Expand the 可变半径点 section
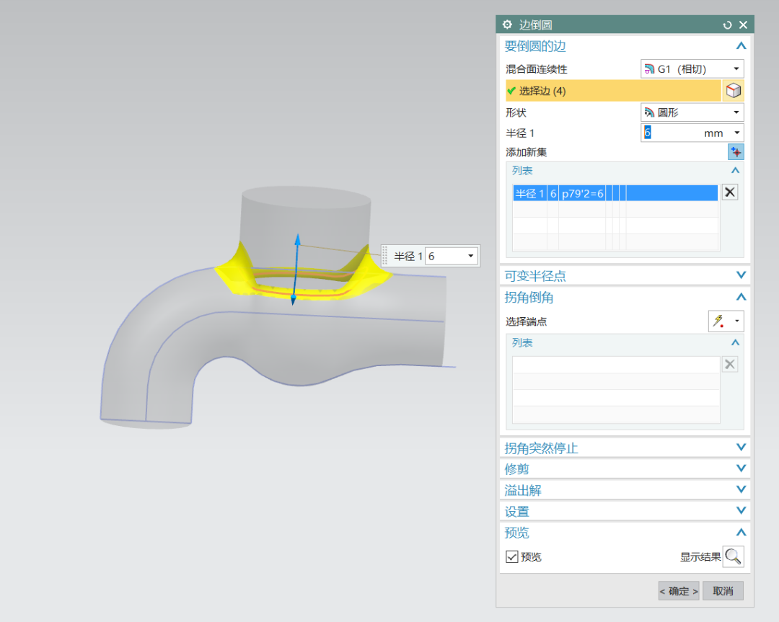This screenshot has height=622, width=779. tap(741, 275)
